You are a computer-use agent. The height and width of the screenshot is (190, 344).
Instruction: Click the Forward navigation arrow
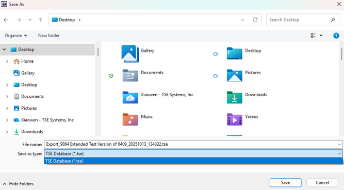tap(19, 20)
